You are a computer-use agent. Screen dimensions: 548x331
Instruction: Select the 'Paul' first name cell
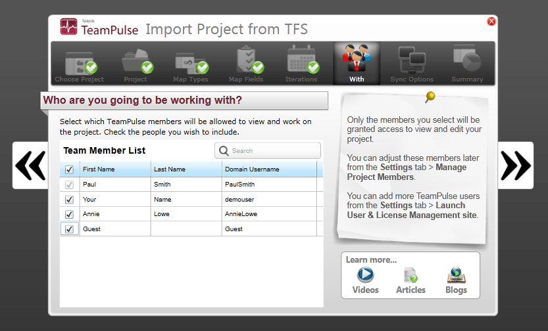pos(115,184)
